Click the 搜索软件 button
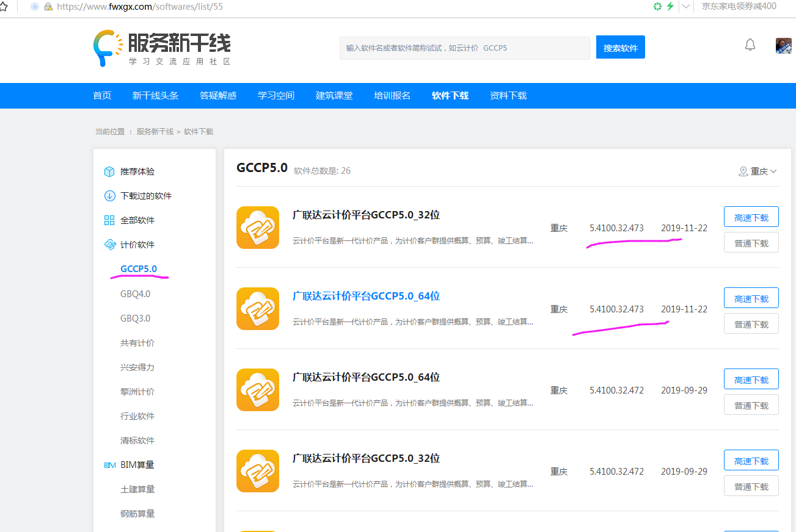Image resolution: width=796 pixels, height=532 pixels. (x=621, y=48)
